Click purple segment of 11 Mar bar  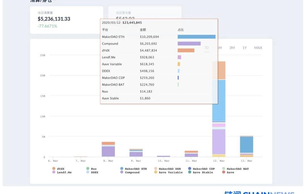pyautogui.click(x=191, y=155)
